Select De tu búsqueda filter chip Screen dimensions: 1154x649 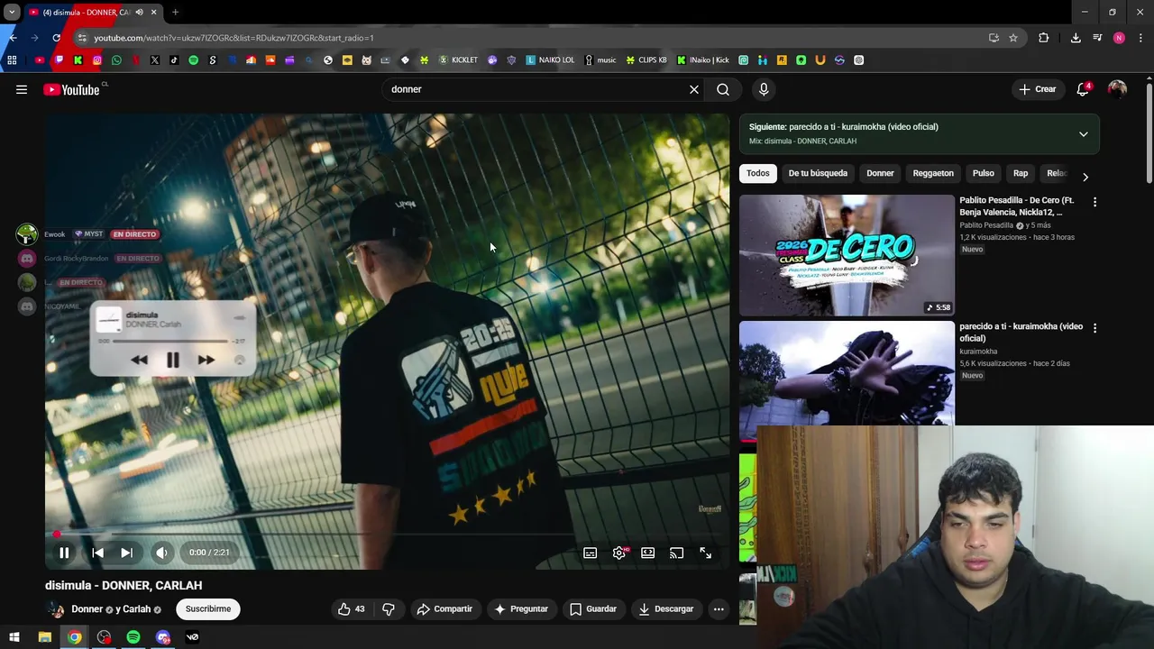tap(818, 173)
